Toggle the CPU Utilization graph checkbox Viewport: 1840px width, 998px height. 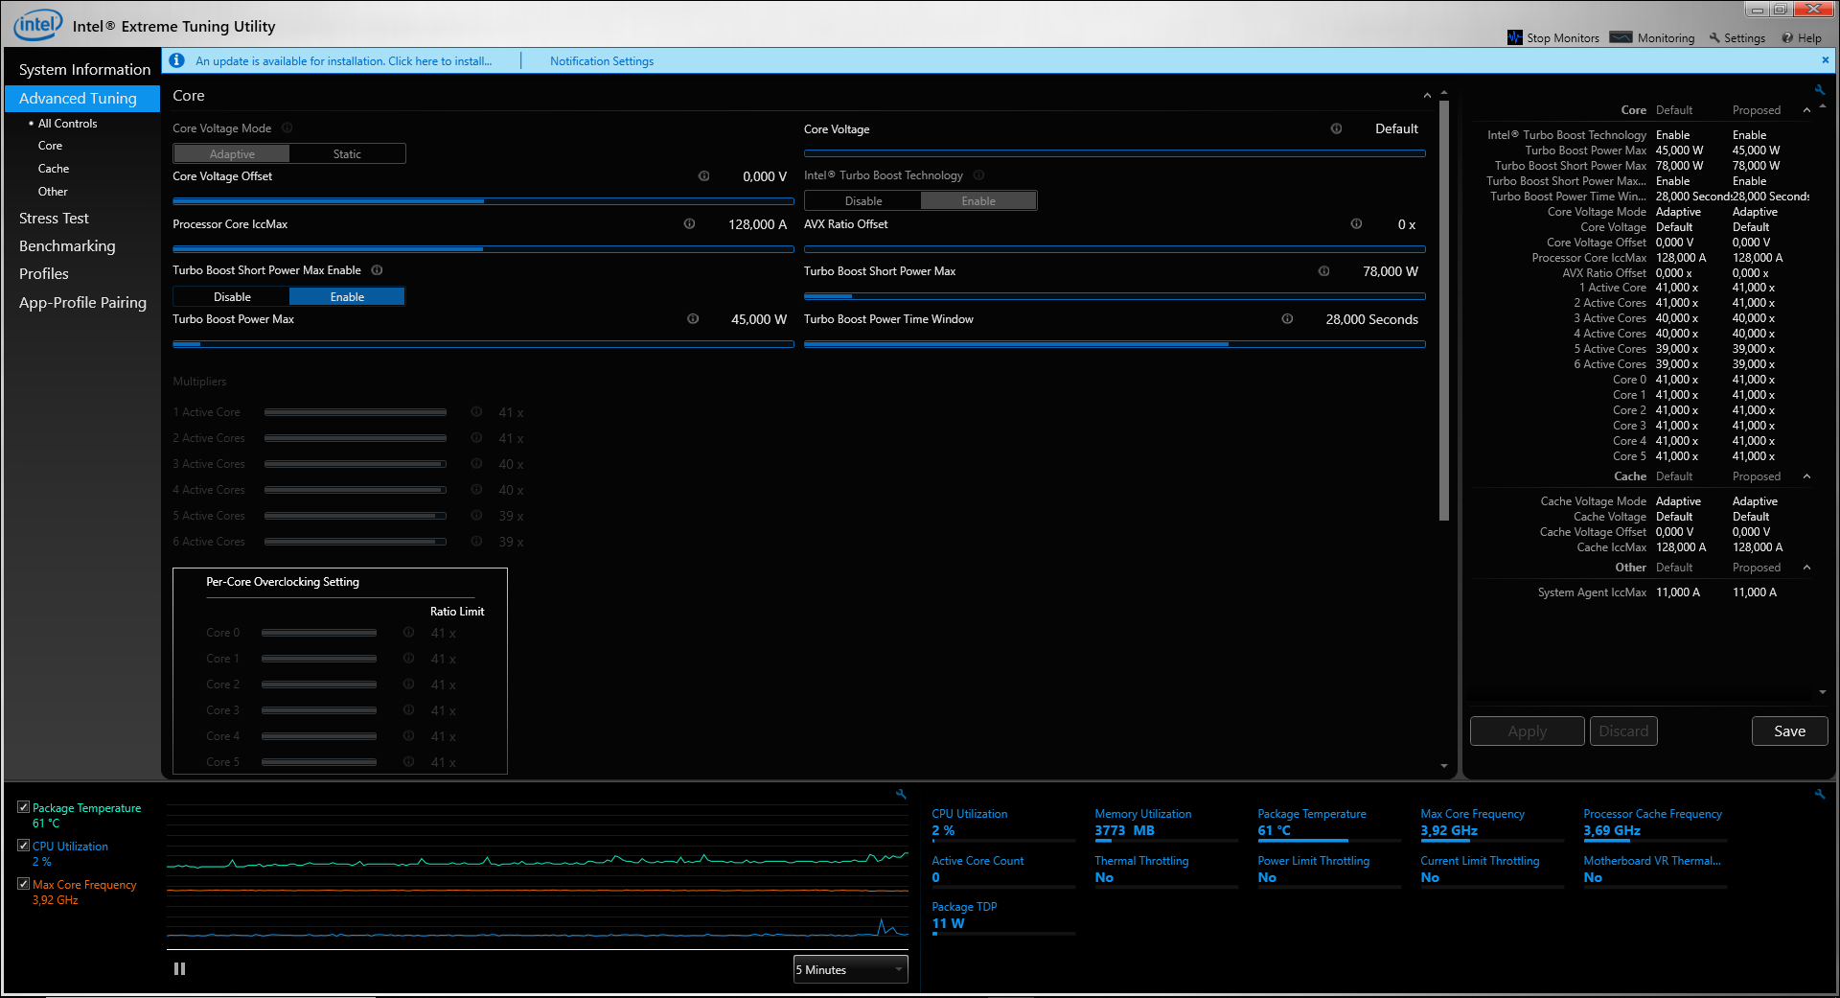(x=23, y=846)
